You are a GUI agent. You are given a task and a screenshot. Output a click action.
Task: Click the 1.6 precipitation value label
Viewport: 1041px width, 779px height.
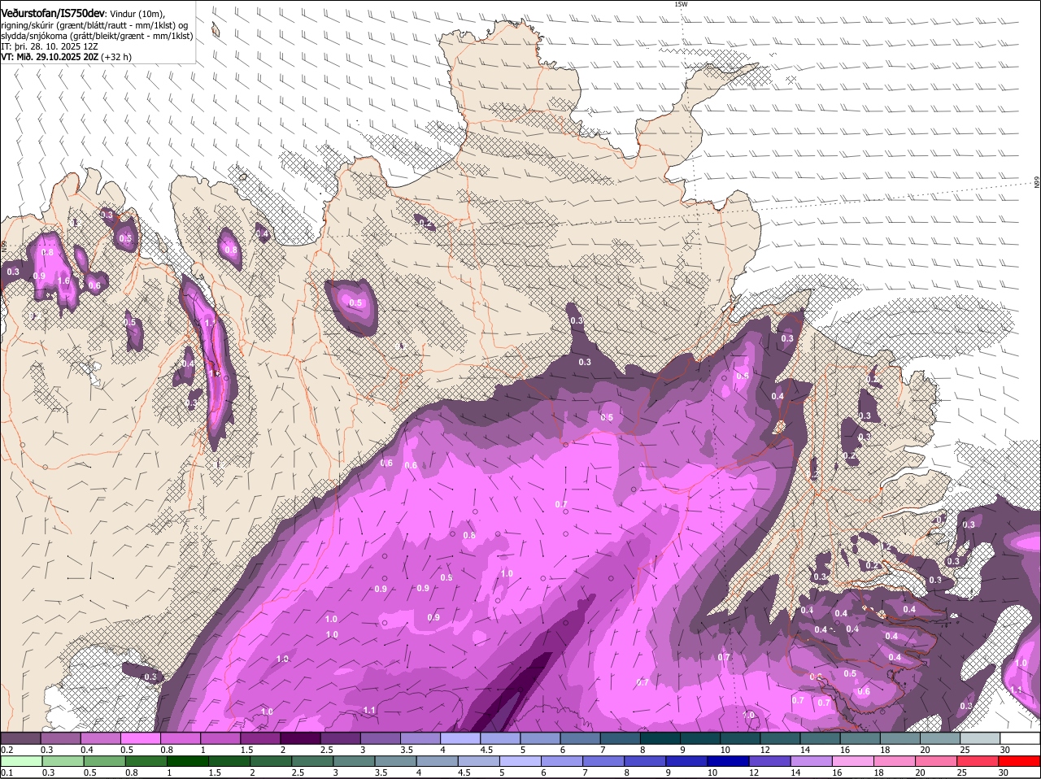point(63,281)
